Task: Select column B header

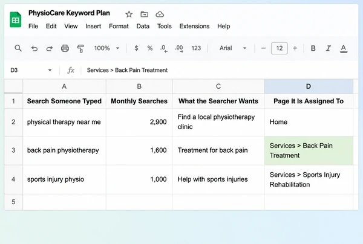Action: click(x=139, y=86)
